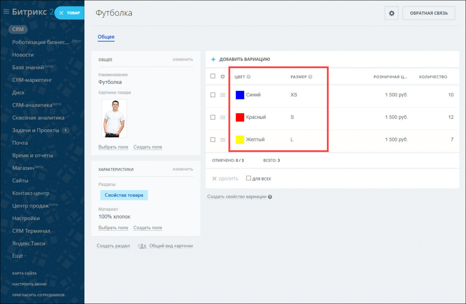Check the Желтый variation row checkbox

[213, 139]
